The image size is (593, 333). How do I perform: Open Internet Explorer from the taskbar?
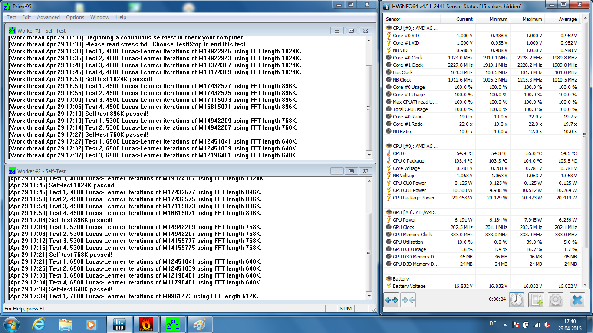[x=40, y=324]
